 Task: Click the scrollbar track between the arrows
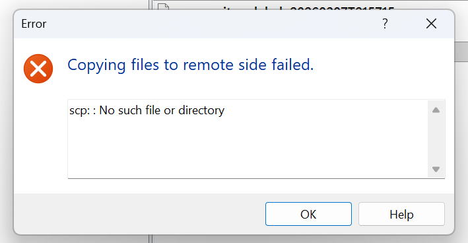pyautogui.click(x=436, y=140)
